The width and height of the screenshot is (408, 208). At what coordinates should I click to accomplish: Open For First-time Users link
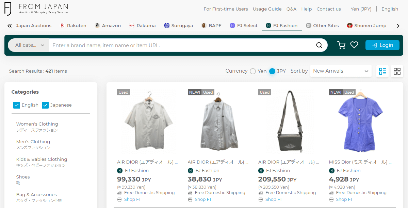click(226, 9)
